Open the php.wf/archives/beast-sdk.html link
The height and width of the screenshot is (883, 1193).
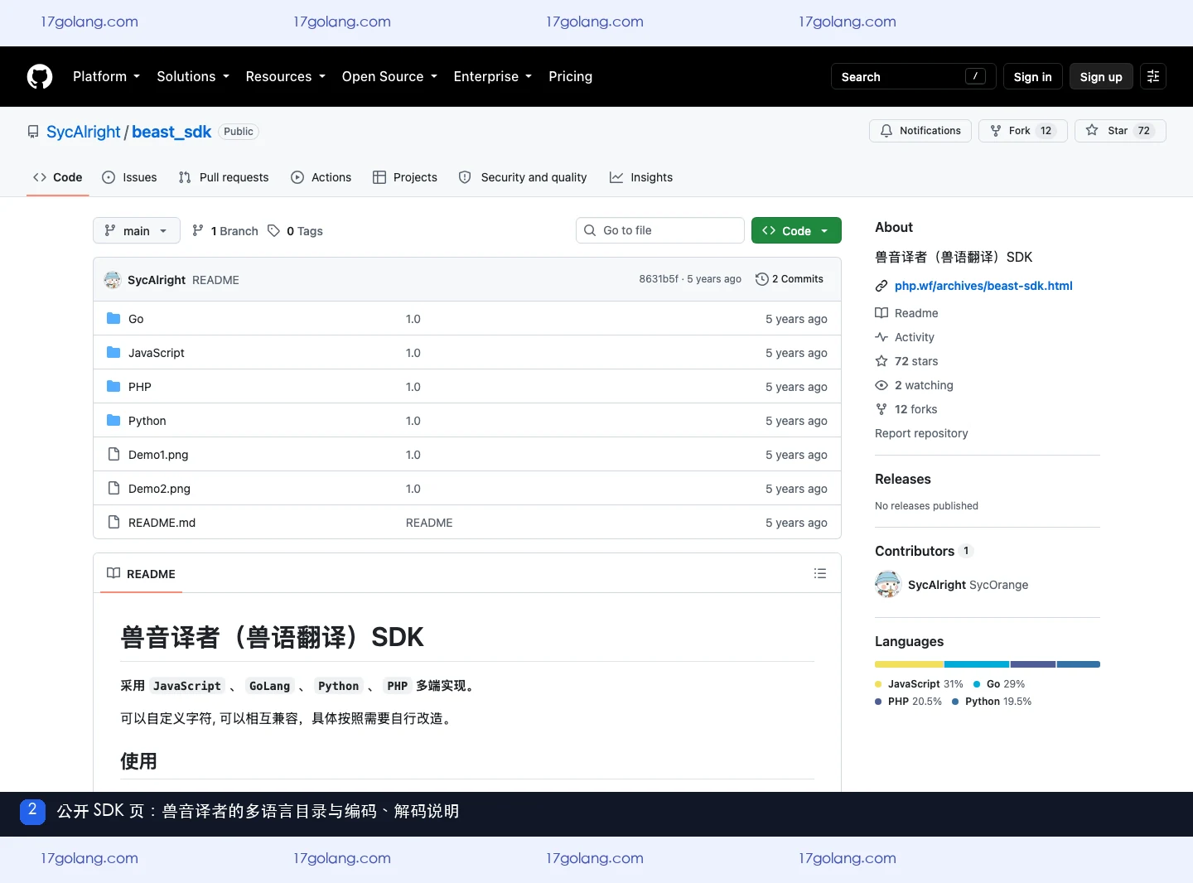click(x=983, y=286)
